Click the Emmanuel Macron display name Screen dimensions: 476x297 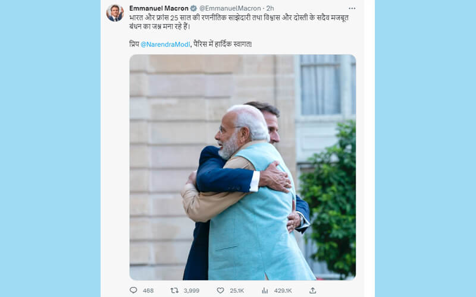[x=158, y=8]
